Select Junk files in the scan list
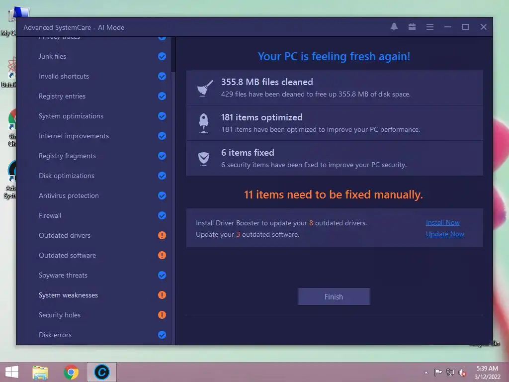The width and height of the screenshot is (509, 382). pyautogui.click(x=52, y=56)
